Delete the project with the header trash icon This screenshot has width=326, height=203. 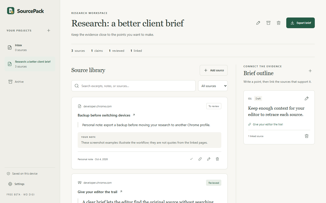click(x=279, y=23)
